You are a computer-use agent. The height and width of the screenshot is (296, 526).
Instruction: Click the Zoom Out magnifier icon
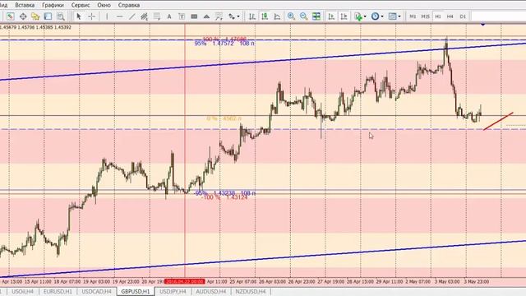point(303,16)
